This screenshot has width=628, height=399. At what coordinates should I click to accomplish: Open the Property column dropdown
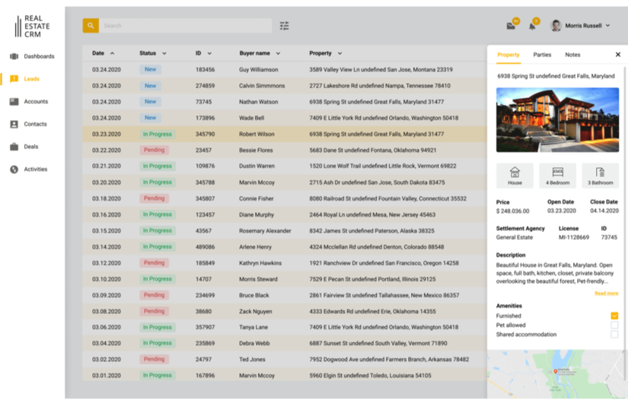click(x=340, y=53)
